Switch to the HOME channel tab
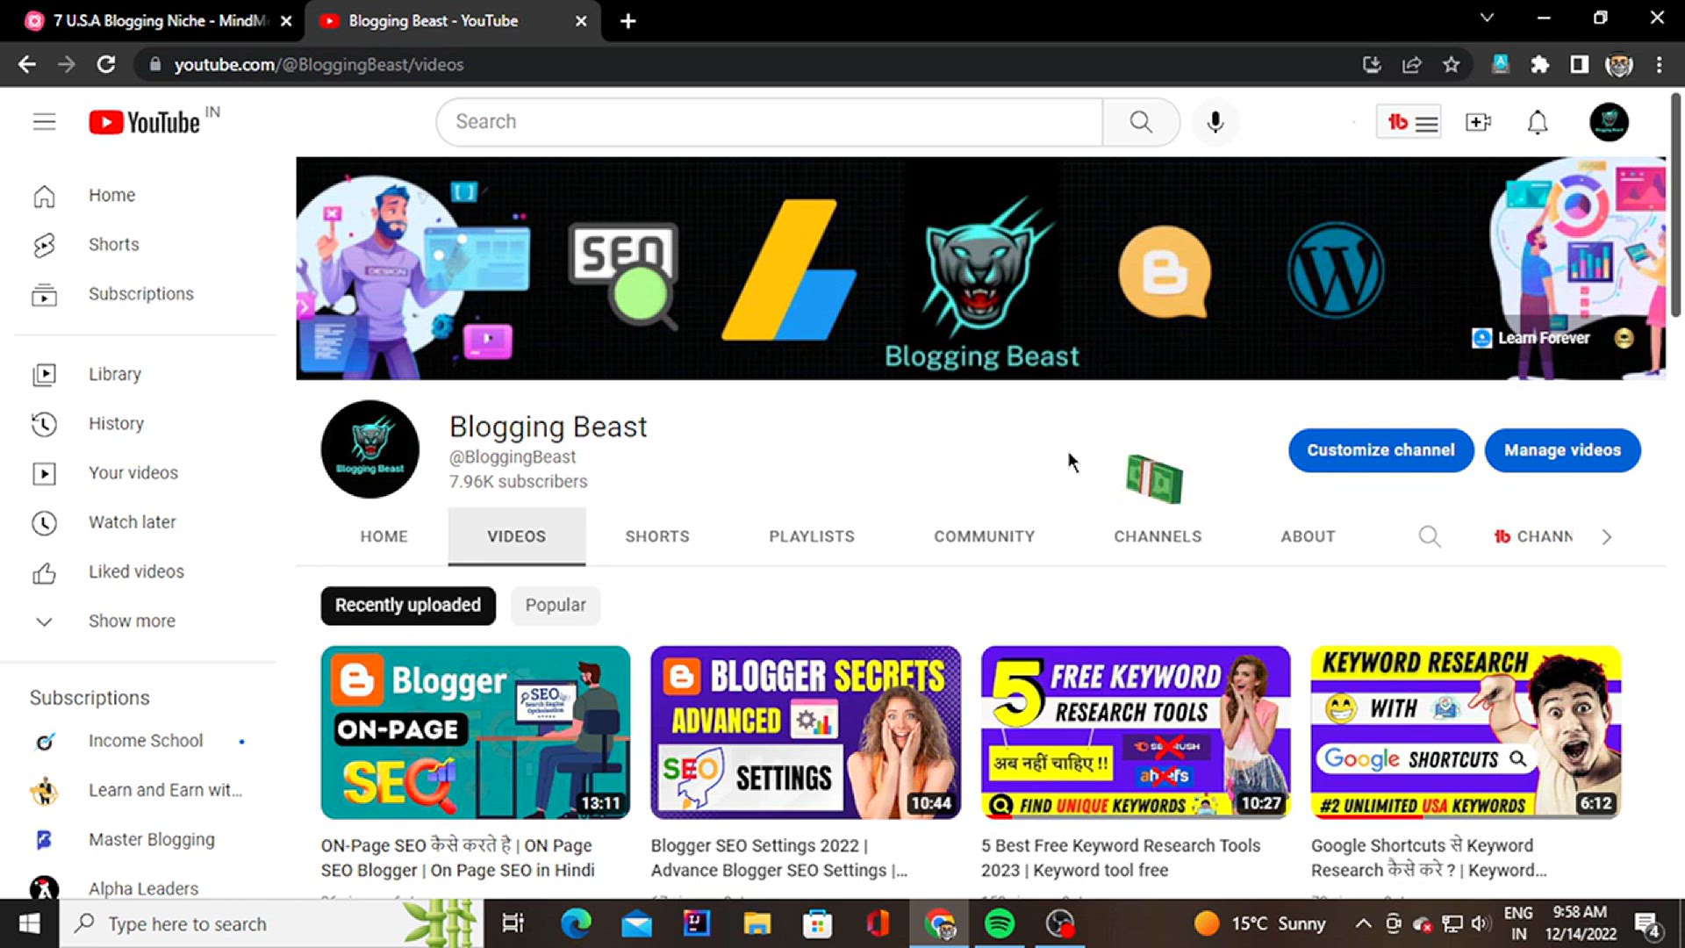Image resolution: width=1685 pixels, height=948 pixels. coord(384,536)
